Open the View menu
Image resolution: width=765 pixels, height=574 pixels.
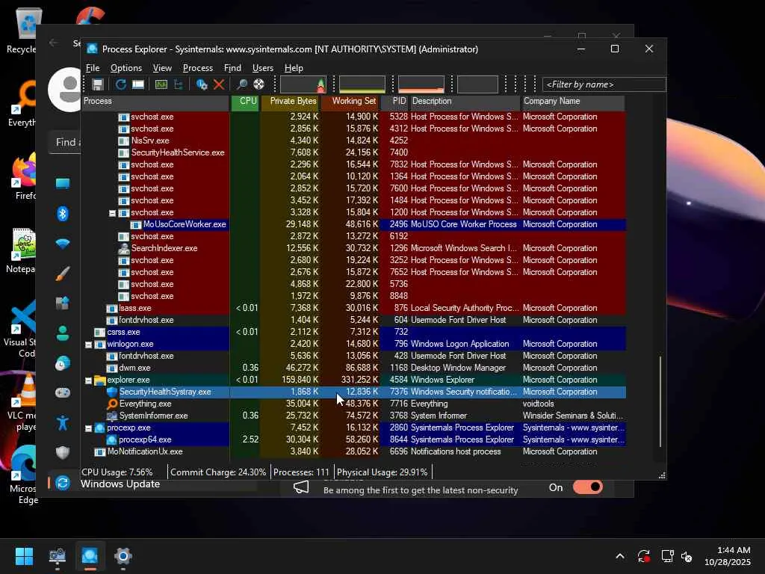[162, 68]
